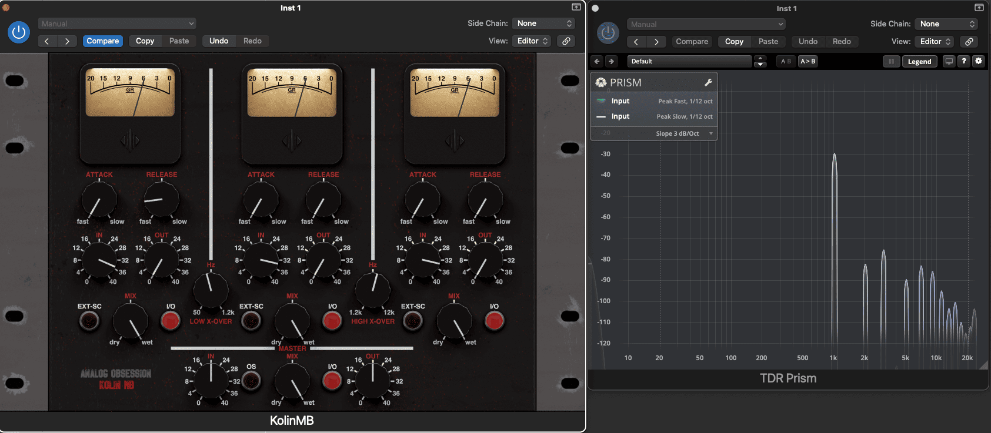Image resolution: width=991 pixels, height=433 pixels.
Task: Open the Prism Default preset menu
Action: tap(689, 61)
